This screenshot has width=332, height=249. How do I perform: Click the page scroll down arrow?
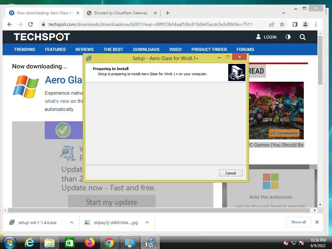[x=320, y=205]
